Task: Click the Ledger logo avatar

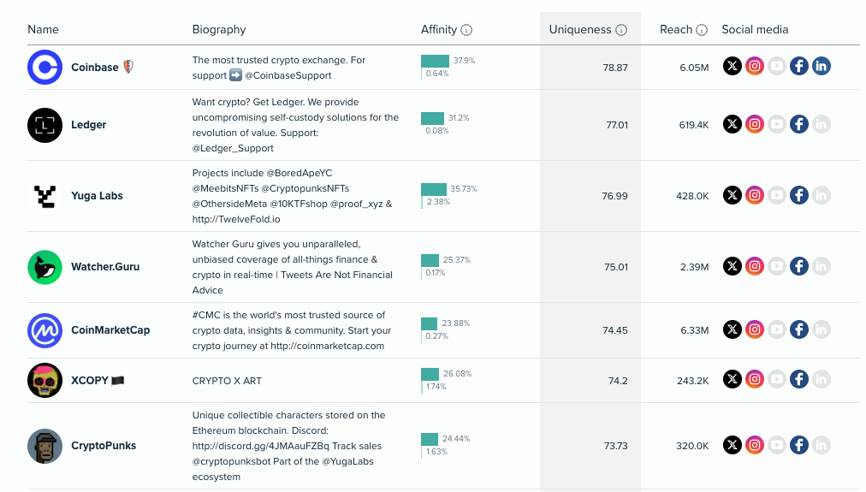Action: [x=44, y=125]
